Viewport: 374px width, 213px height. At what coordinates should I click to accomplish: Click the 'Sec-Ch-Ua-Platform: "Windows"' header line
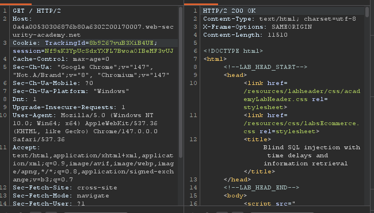[x=71, y=91]
